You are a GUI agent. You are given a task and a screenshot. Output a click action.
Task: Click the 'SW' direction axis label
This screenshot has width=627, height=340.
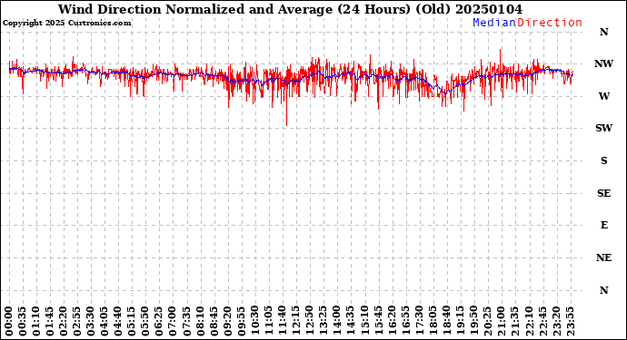pos(603,128)
